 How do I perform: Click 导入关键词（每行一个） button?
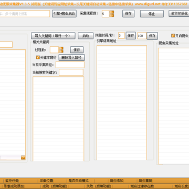53,36
